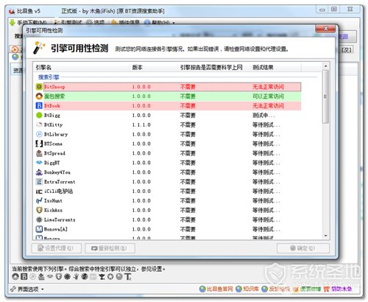Click the Donkey4You engine icon
This screenshot has height=302, width=368.
pos(39,172)
